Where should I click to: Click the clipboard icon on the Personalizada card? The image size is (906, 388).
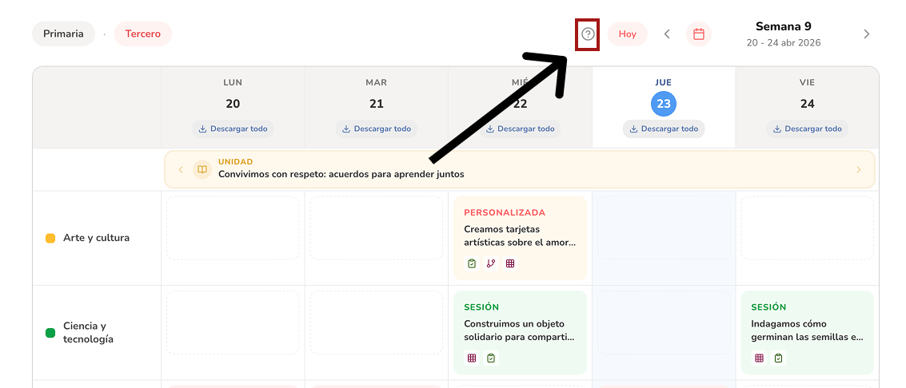pos(472,263)
